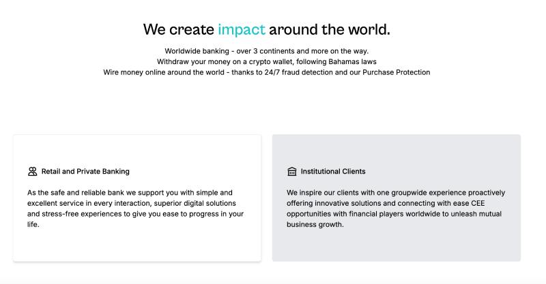
Task: Click the "business growth." text in Institutional card
Action: [315, 225]
